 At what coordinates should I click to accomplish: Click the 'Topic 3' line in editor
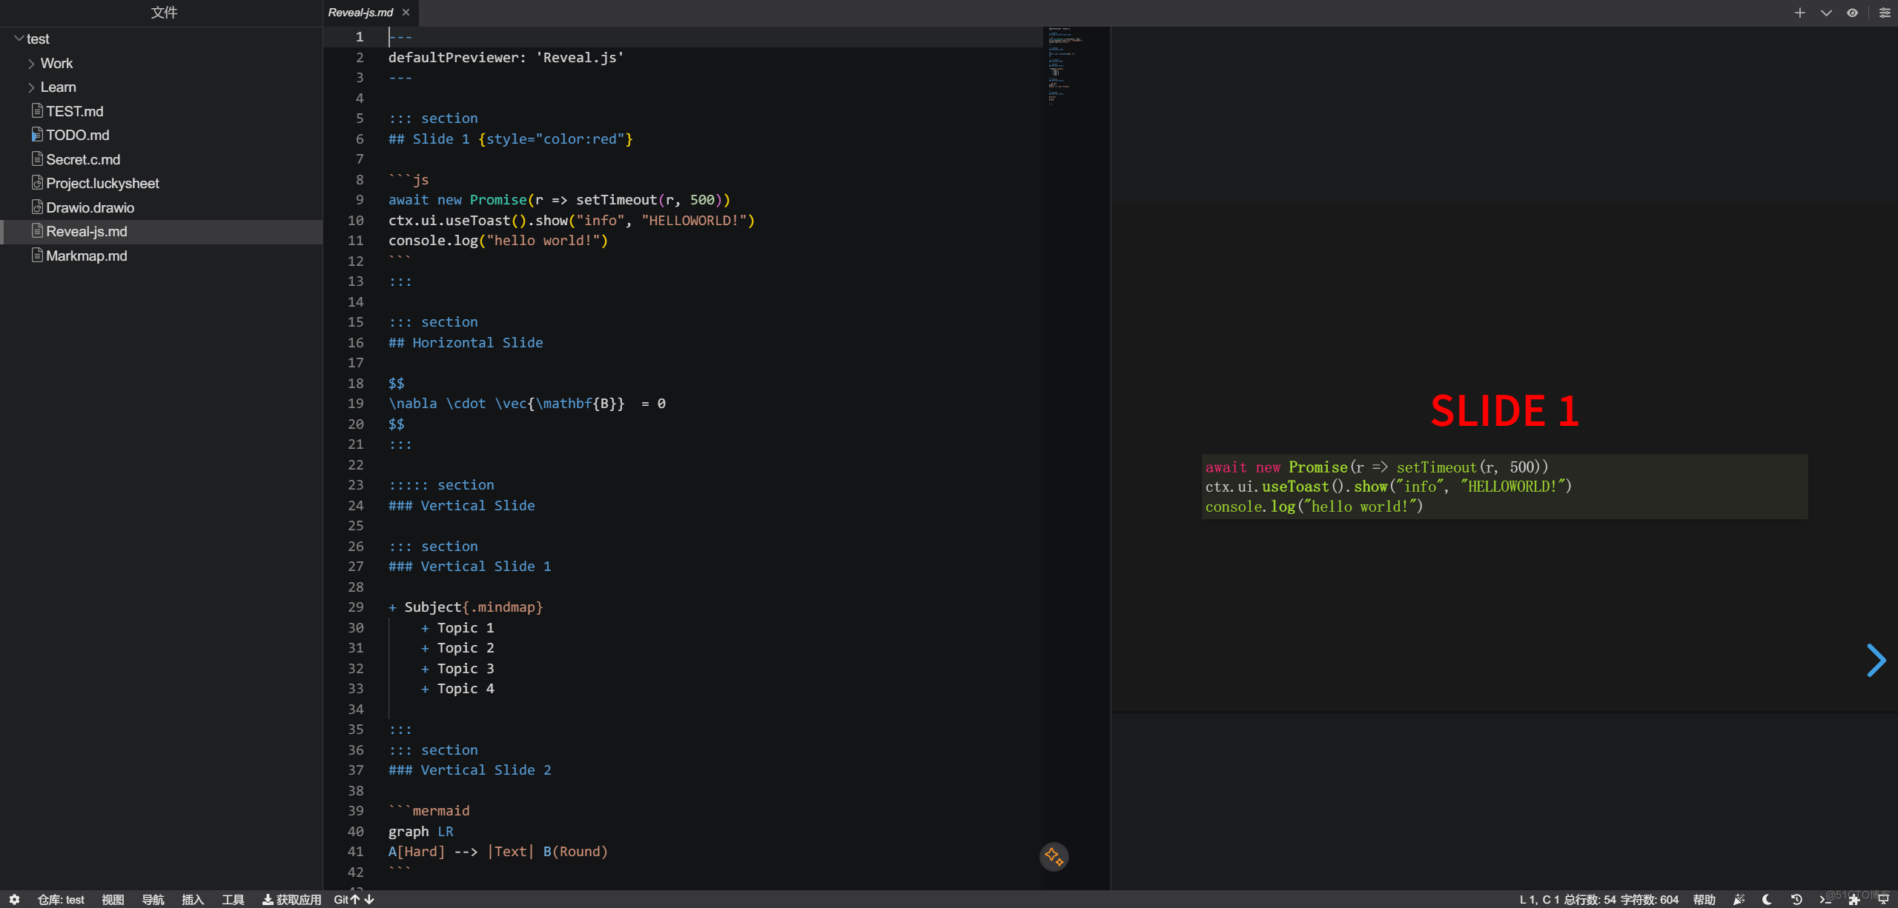(457, 668)
